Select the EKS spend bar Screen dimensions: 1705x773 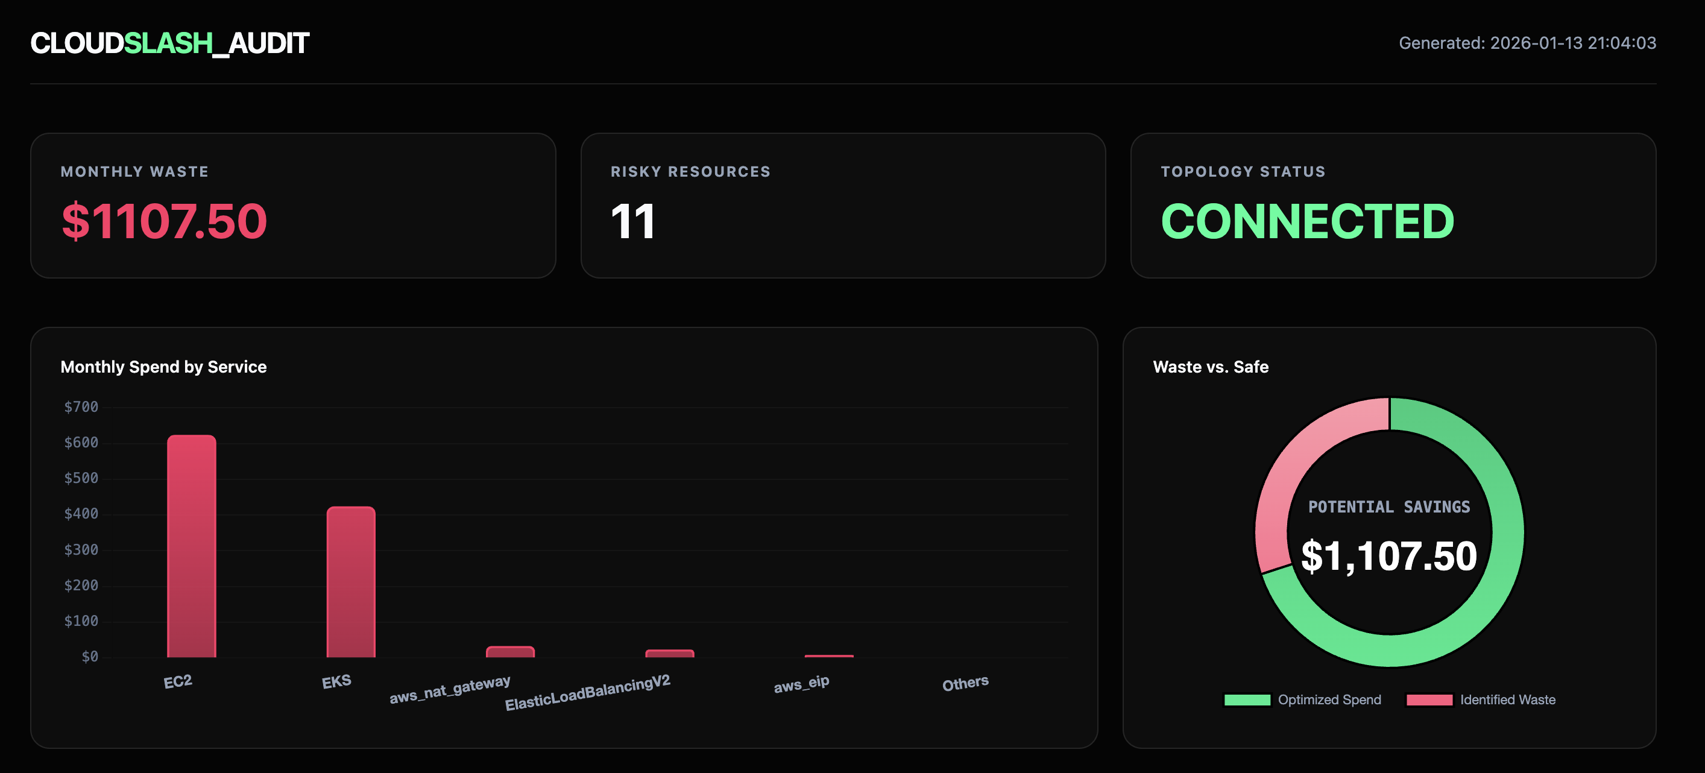click(351, 582)
